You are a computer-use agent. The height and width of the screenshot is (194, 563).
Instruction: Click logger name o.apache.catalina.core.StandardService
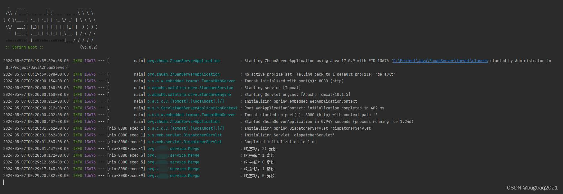click(x=190, y=88)
